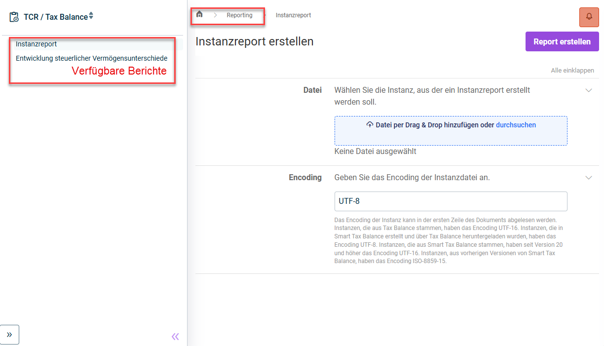Click the Instanzreport breadcrumb entry
Viewport: 604px width, 346px height.
tap(293, 15)
